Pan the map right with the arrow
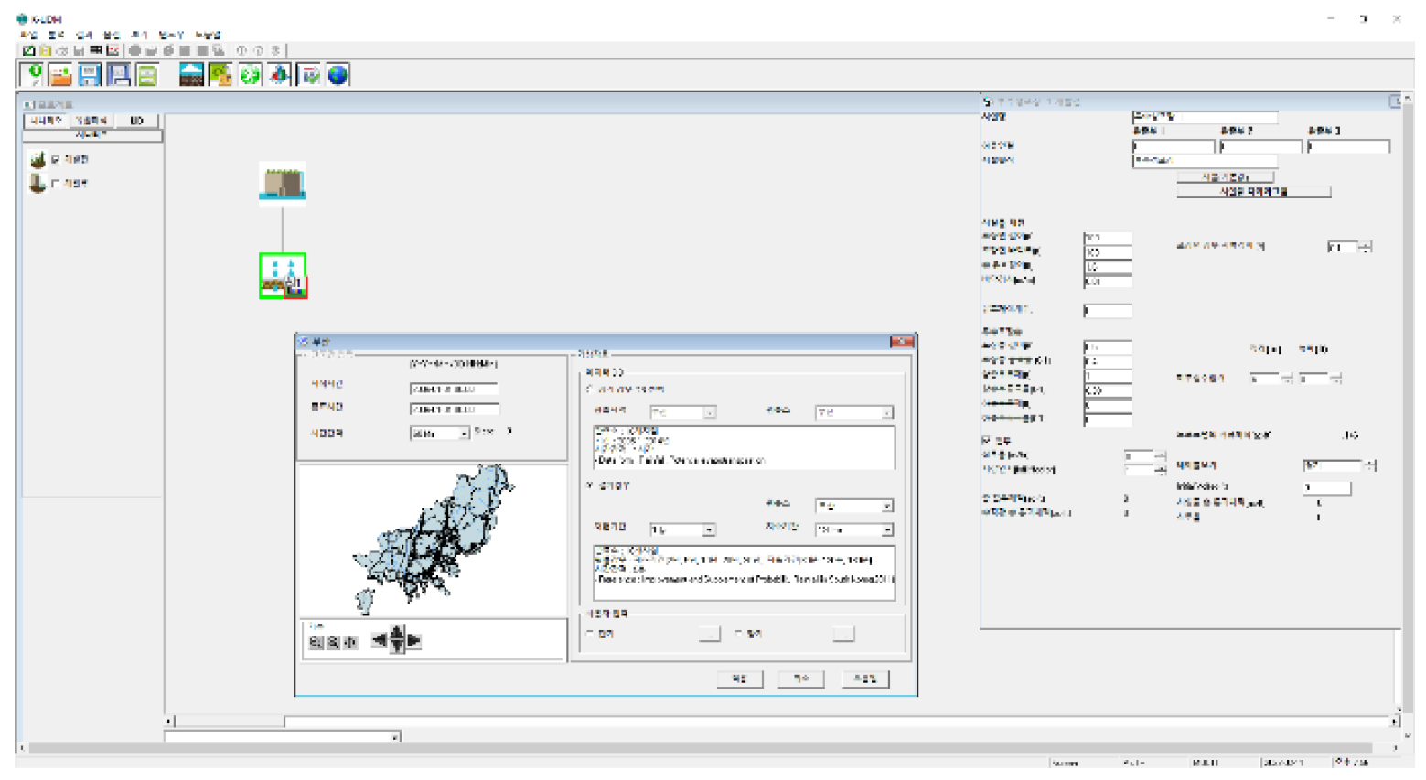 pyautogui.click(x=414, y=641)
